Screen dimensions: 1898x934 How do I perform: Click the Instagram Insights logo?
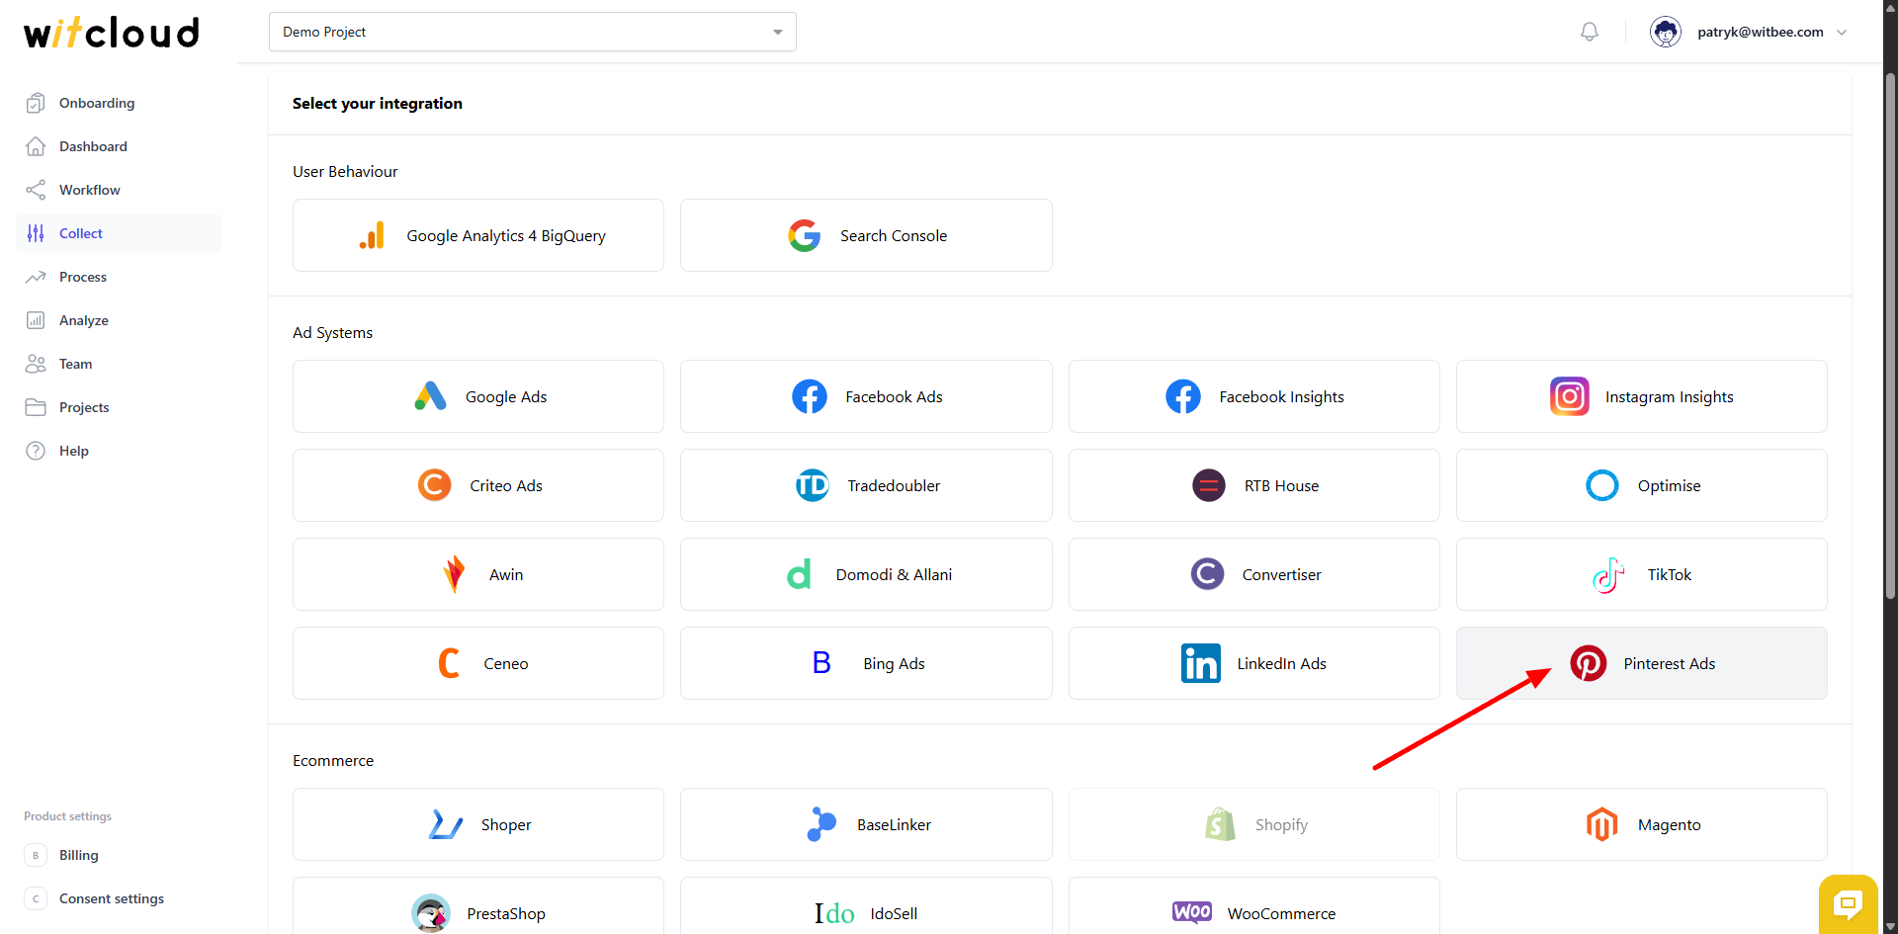click(1570, 396)
